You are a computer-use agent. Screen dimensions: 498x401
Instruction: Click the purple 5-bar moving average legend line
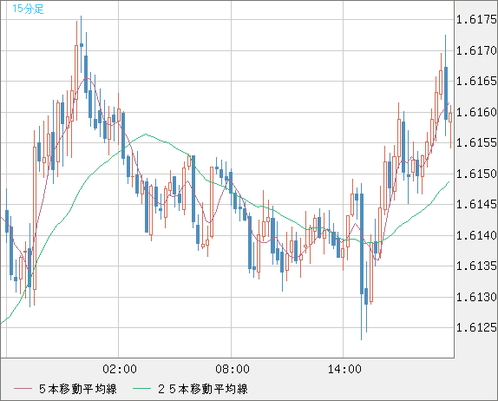click(x=23, y=389)
